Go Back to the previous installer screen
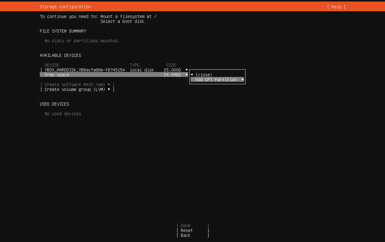The image size is (385, 242). (x=185, y=235)
